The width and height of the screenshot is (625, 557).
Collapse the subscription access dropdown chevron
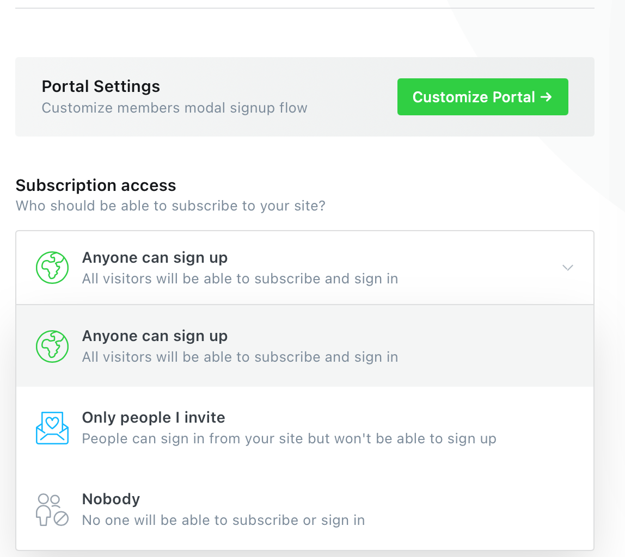(568, 268)
